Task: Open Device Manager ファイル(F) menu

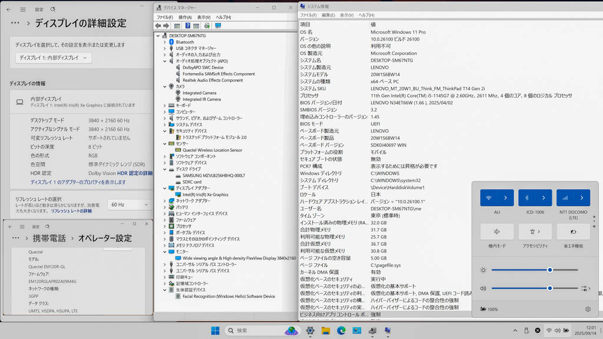Action: pos(165,17)
